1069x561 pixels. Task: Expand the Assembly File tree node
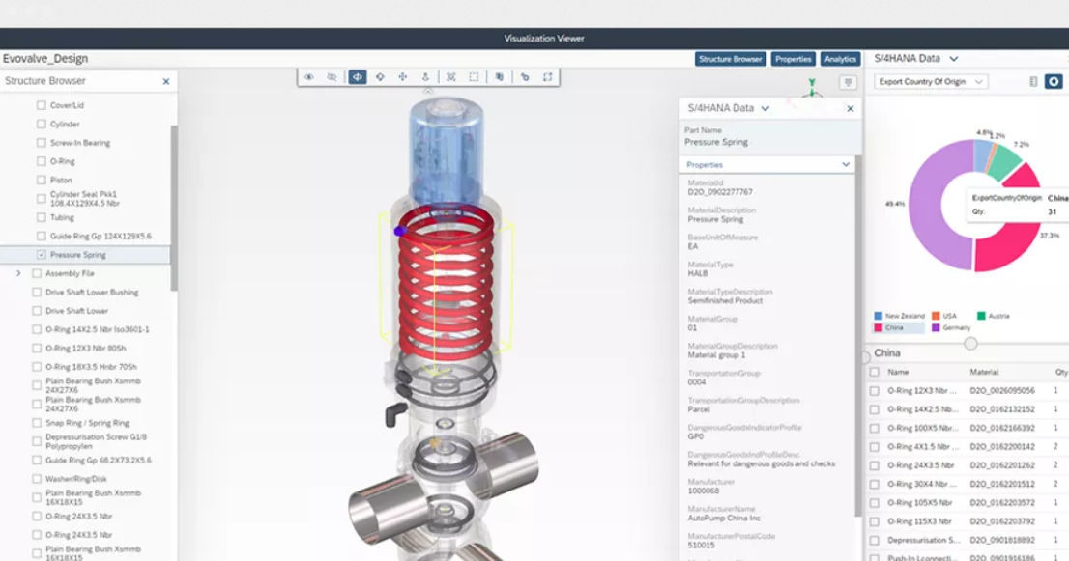[x=18, y=273]
